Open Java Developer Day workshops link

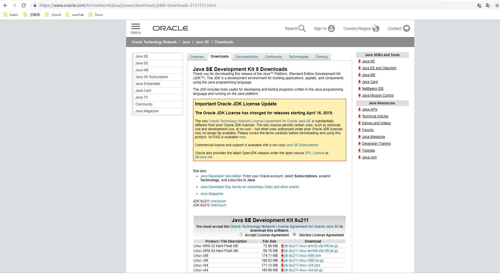click(x=249, y=187)
